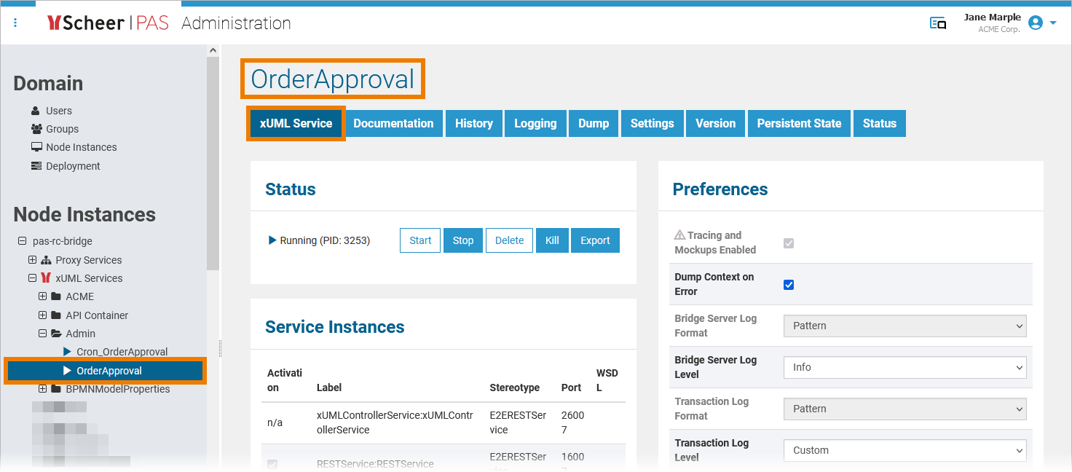Click the BPMNModelProperties folder icon

[56, 389]
